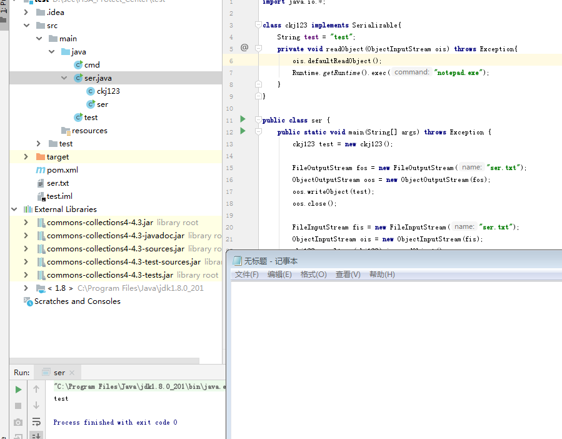The width and height of the screenshot is (562, 439).
Task: Run main by clicking gutter arrow at line 11
Action: tap(244, 119)
